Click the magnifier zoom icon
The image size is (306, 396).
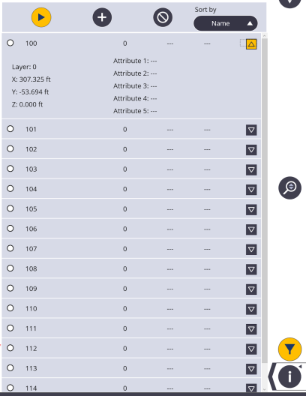tap(289, 187)
